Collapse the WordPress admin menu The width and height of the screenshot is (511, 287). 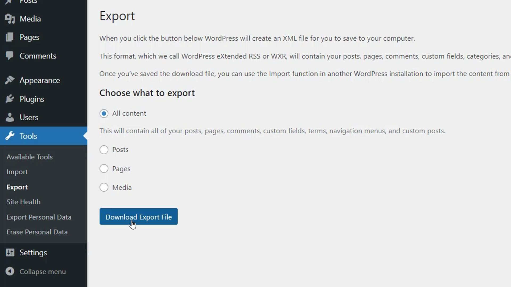pyautogui.click(x=43, y=272)
